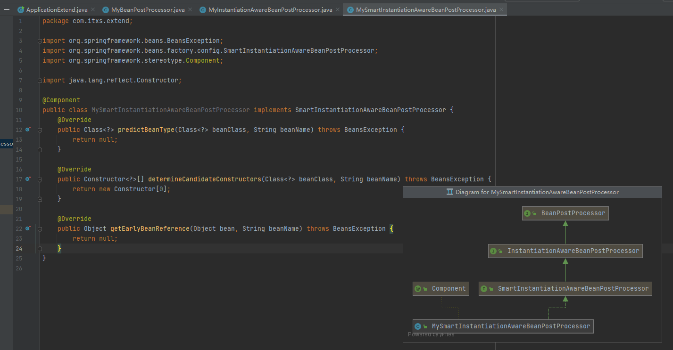Fold the import block at line 3
The height and width of the screenshot is (350, 673).
click(x=40, y=41)
